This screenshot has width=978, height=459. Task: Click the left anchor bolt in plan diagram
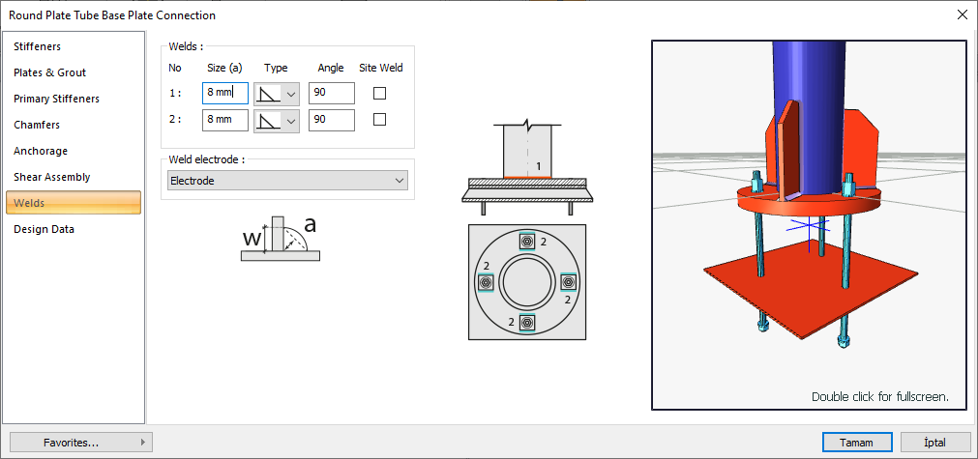486,282
